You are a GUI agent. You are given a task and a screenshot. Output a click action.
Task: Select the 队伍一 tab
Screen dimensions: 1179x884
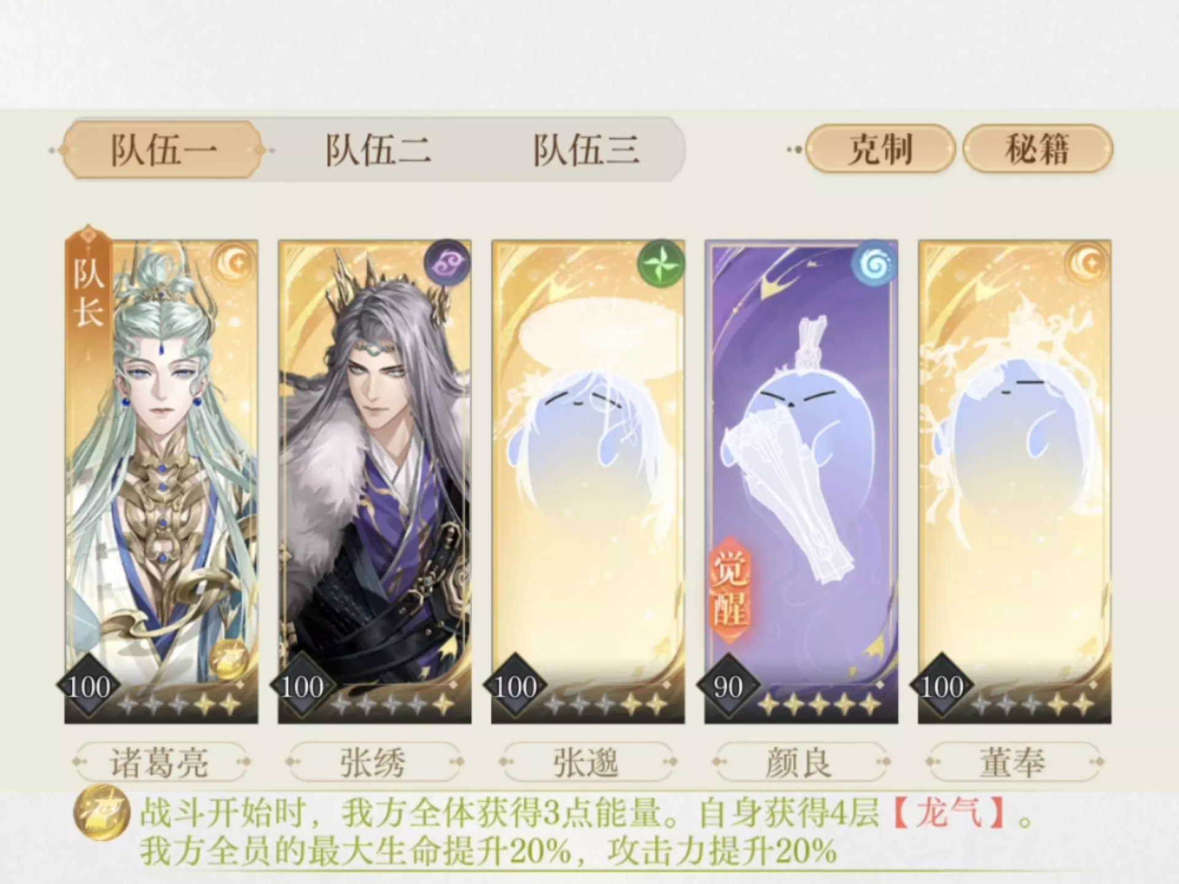(x=163, y=150)
